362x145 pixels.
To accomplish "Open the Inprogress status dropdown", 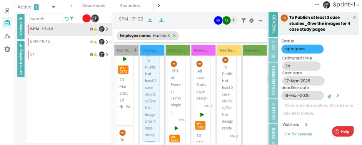I will 302,49.
